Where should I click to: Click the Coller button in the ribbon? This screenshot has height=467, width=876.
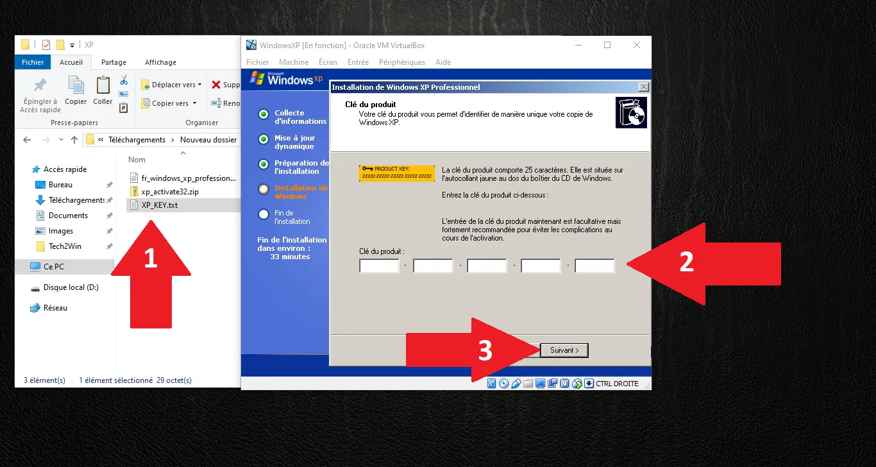point(103,92)
